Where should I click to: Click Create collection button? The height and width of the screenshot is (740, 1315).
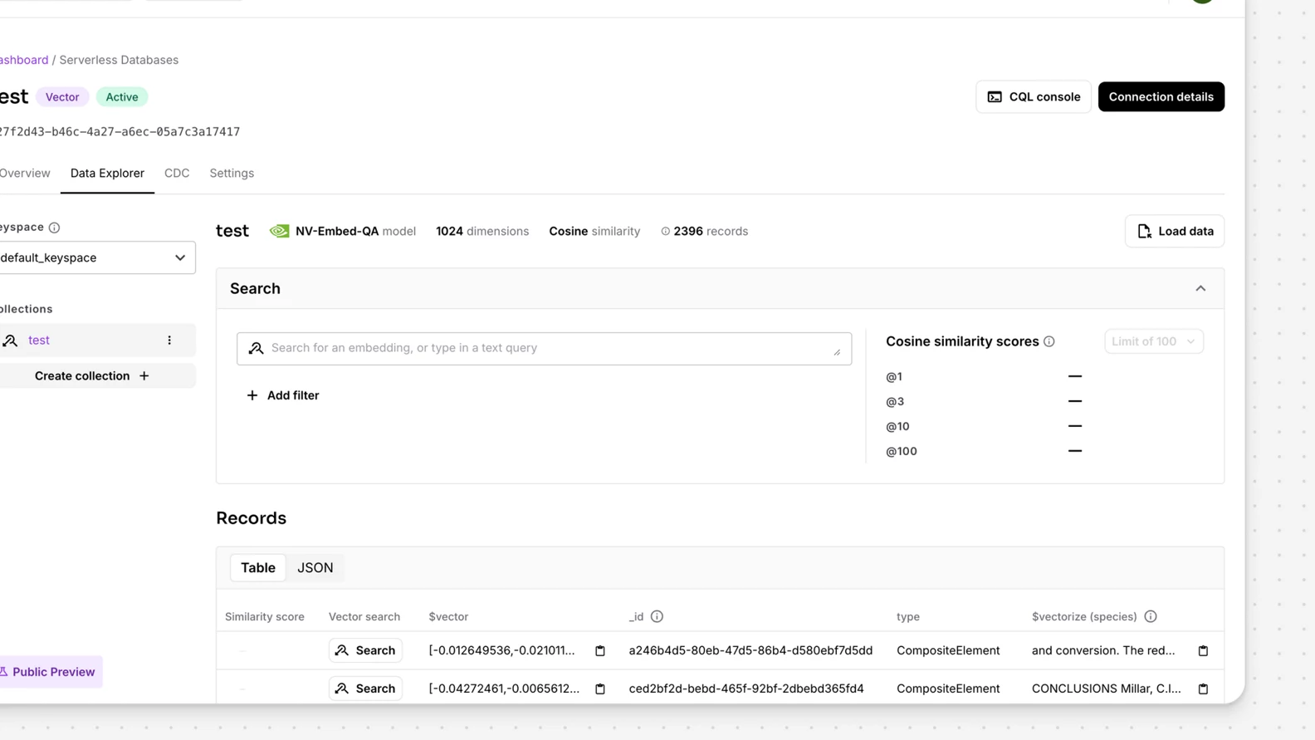92,376
